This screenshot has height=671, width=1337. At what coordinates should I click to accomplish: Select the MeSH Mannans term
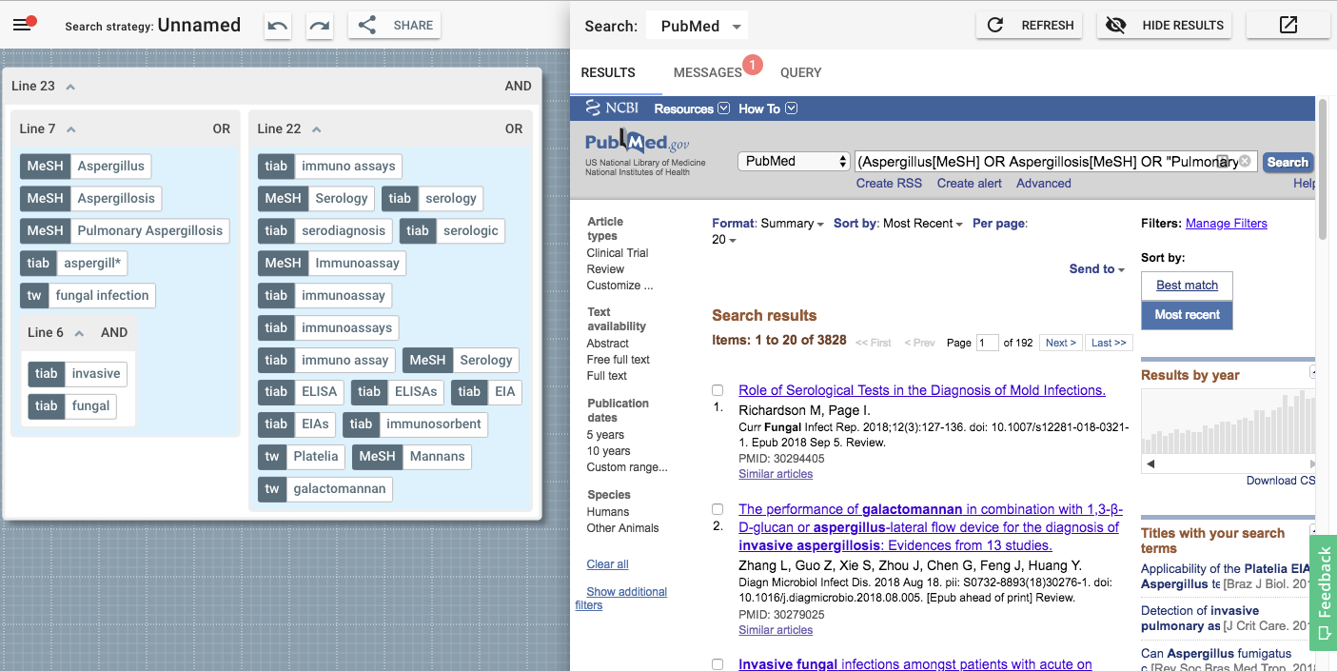[412, 456]
